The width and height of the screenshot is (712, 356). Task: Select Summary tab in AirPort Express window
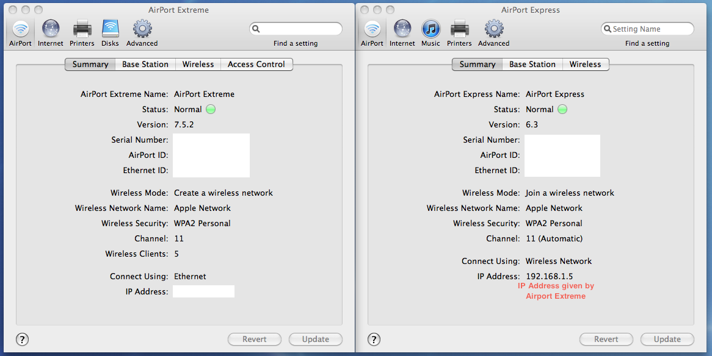click(478, 65)
